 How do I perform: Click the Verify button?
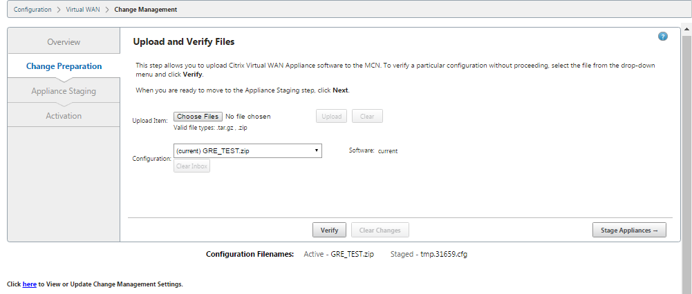click(329, 230)
